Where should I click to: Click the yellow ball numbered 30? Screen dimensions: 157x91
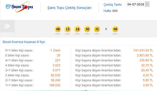(87, 29)
